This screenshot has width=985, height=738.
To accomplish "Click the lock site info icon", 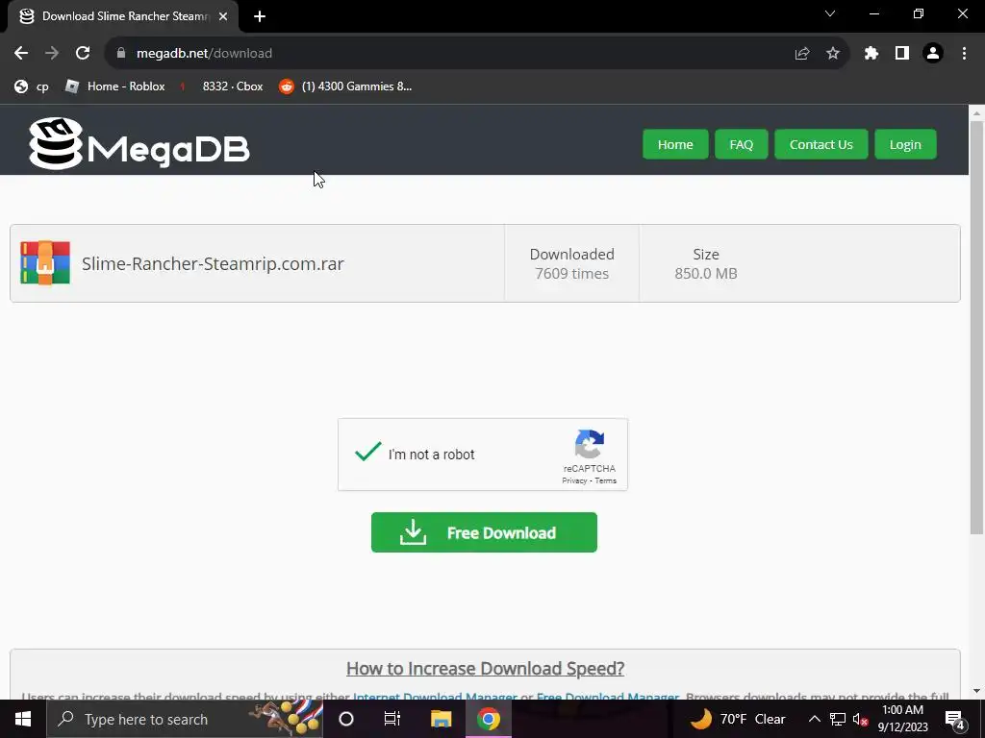I will [121, 54].
